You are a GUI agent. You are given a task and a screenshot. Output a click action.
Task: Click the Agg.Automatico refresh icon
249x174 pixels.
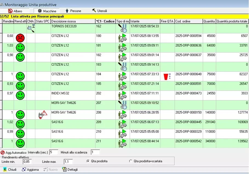point(2,152)
